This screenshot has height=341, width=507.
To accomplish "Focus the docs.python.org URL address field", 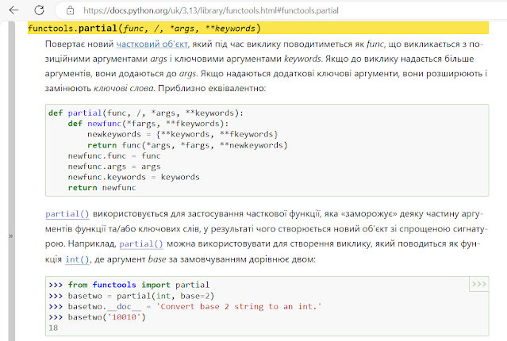I will pos(238,10).
